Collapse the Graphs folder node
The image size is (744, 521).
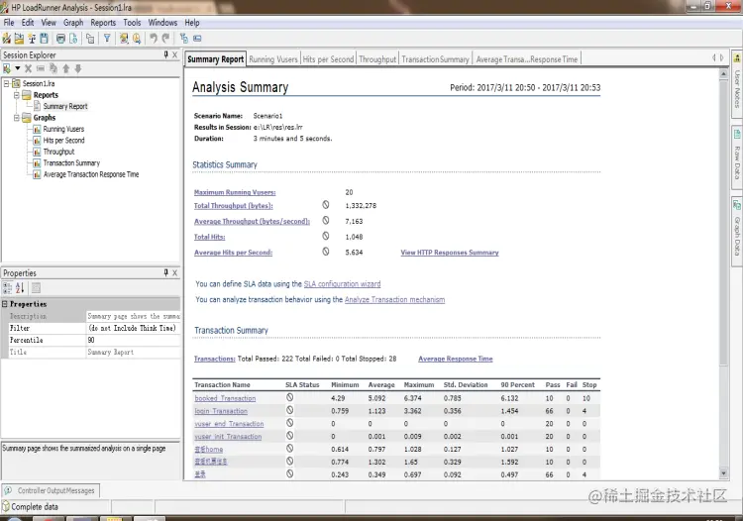pos(17,118)
